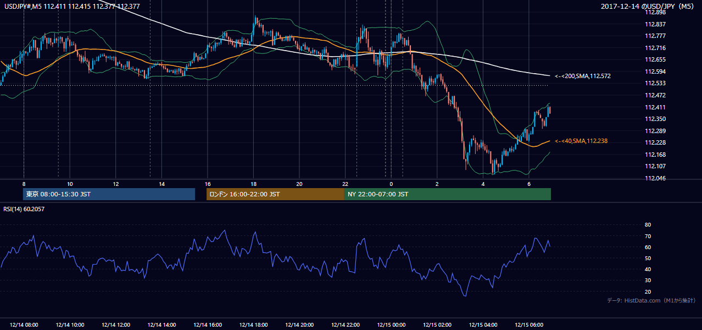702x330 pixels.
Task: Click hour label 10 on chart axis
Action: (70, 184)
